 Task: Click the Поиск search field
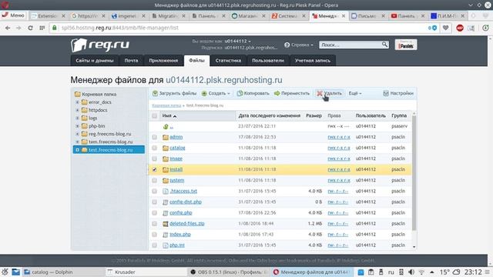click(x=350, y=45)
